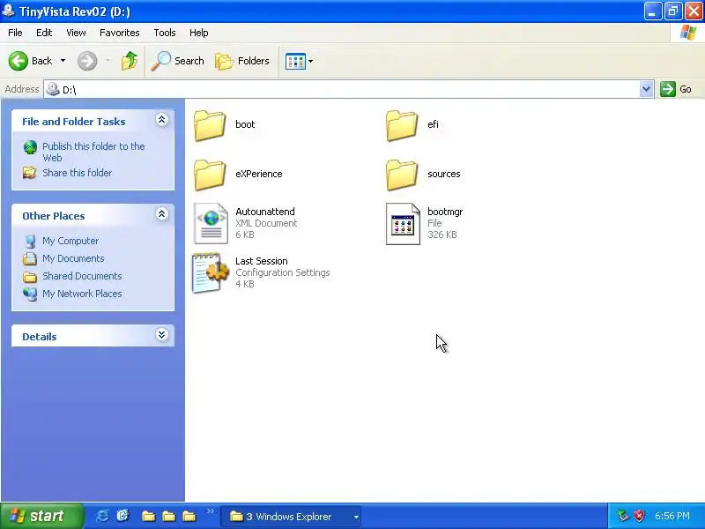
Task: Click the Share this folder icon
Action: (x=30, y=173)
